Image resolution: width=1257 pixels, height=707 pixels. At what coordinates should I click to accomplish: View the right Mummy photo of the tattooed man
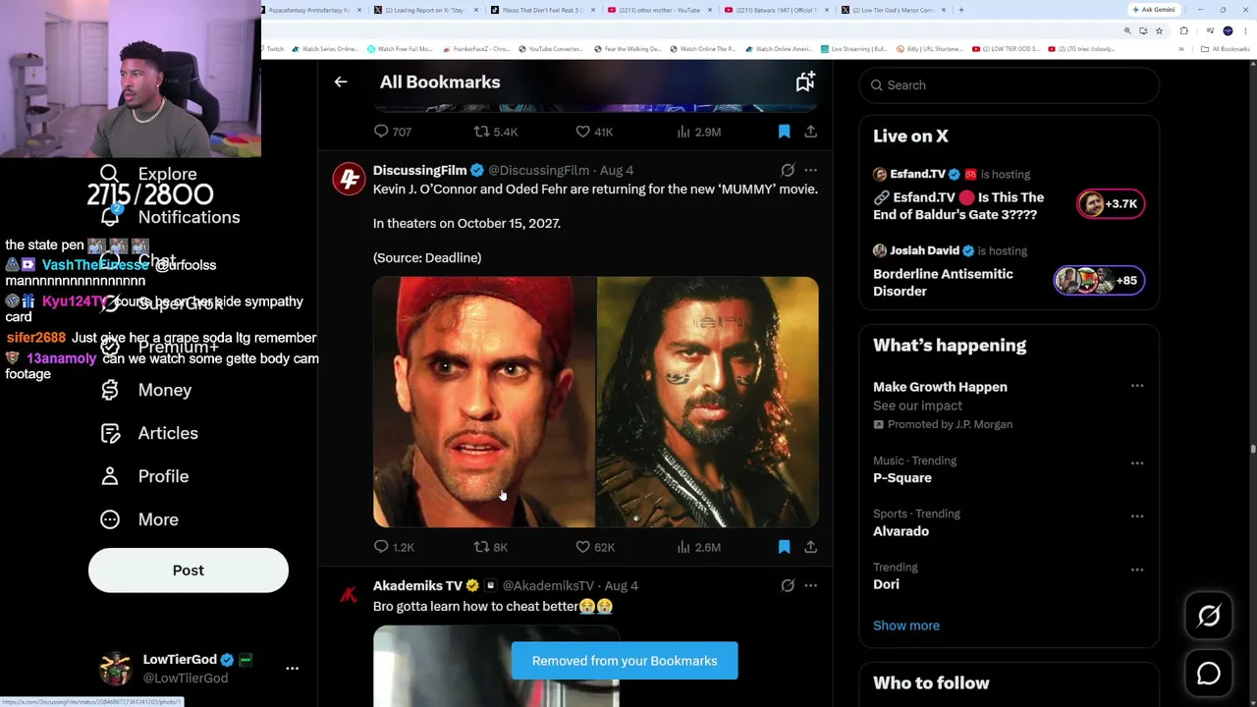(708, 402)
